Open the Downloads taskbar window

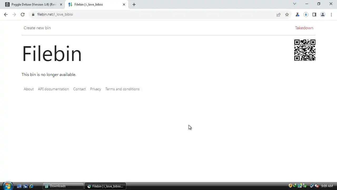(63, 186)
